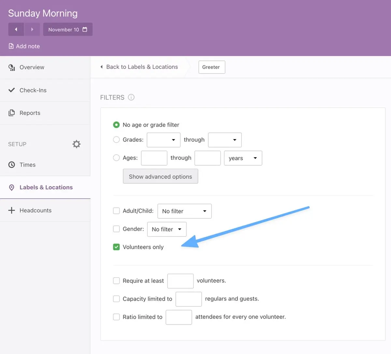
Task: Check the Ratio limited to box
Action: (116, 317)
